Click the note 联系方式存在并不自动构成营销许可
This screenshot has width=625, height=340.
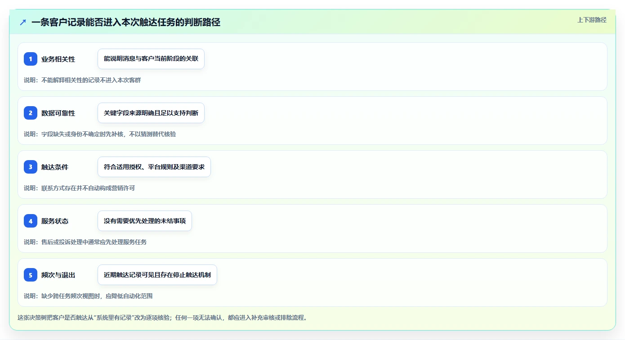(x=79, y=188)
